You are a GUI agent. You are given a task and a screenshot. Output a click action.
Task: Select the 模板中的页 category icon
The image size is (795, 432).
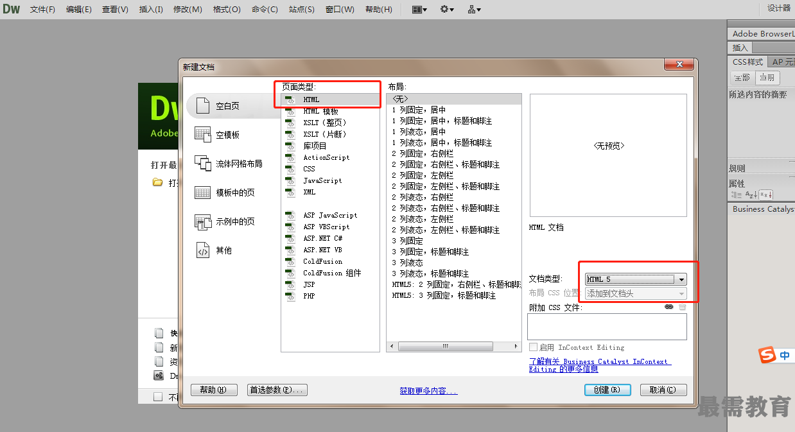click(202, 193)
